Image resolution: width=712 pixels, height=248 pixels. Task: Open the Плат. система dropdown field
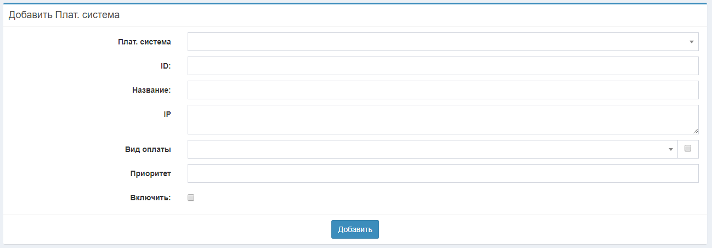pos(439,42)
